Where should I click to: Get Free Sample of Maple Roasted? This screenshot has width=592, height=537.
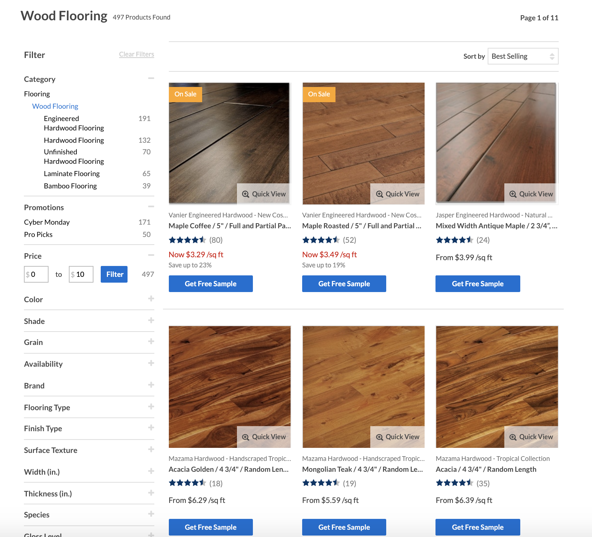[344, 284]
